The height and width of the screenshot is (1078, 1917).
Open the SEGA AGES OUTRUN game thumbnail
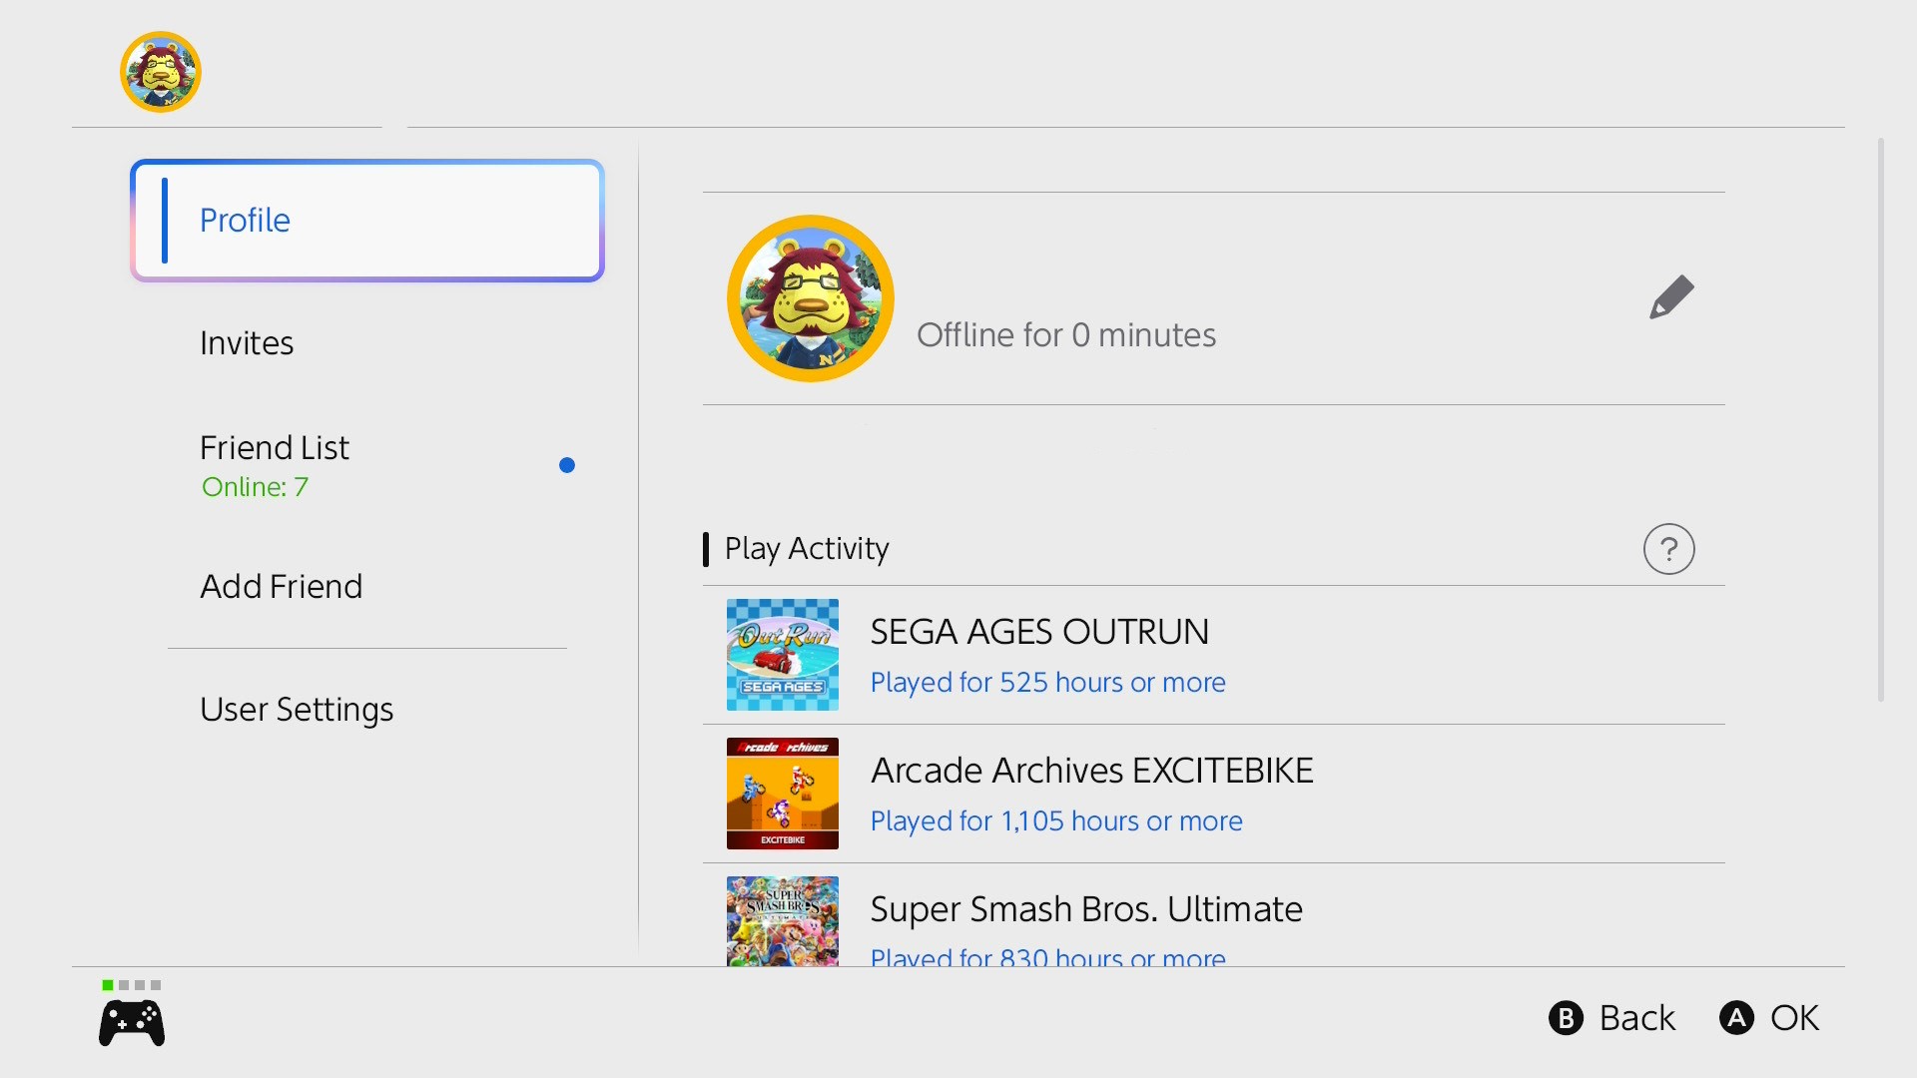click(783, 655)
